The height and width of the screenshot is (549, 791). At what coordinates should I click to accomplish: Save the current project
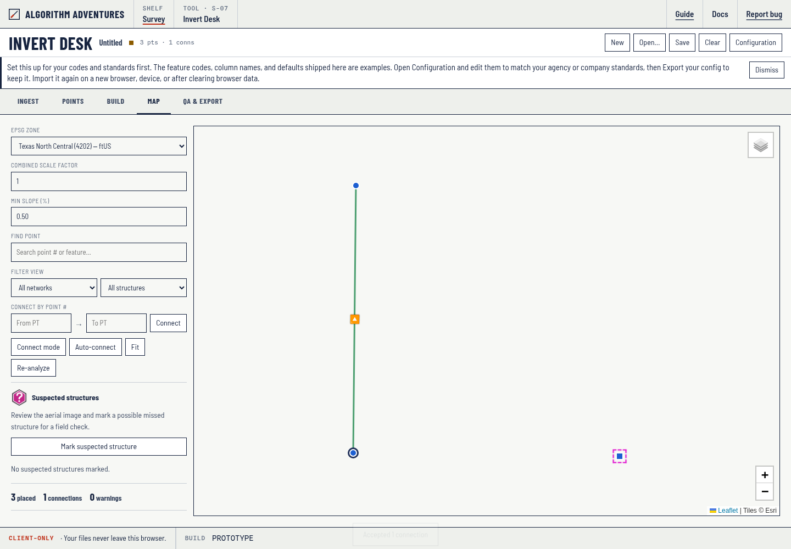(x=682, y=43)
